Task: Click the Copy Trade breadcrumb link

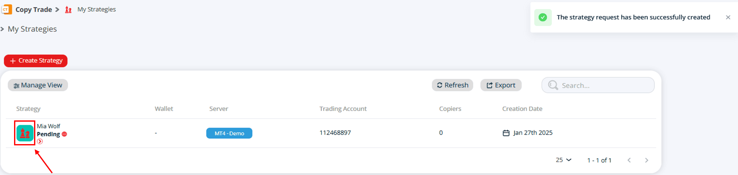Action: (34, 9)
